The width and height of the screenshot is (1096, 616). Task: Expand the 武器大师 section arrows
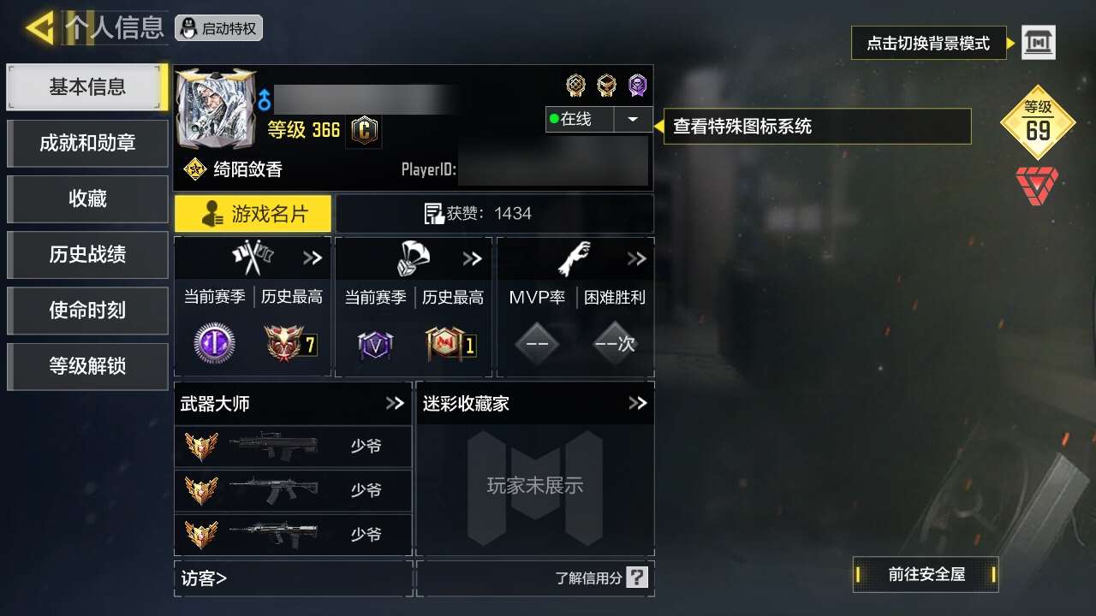point(395,403)
